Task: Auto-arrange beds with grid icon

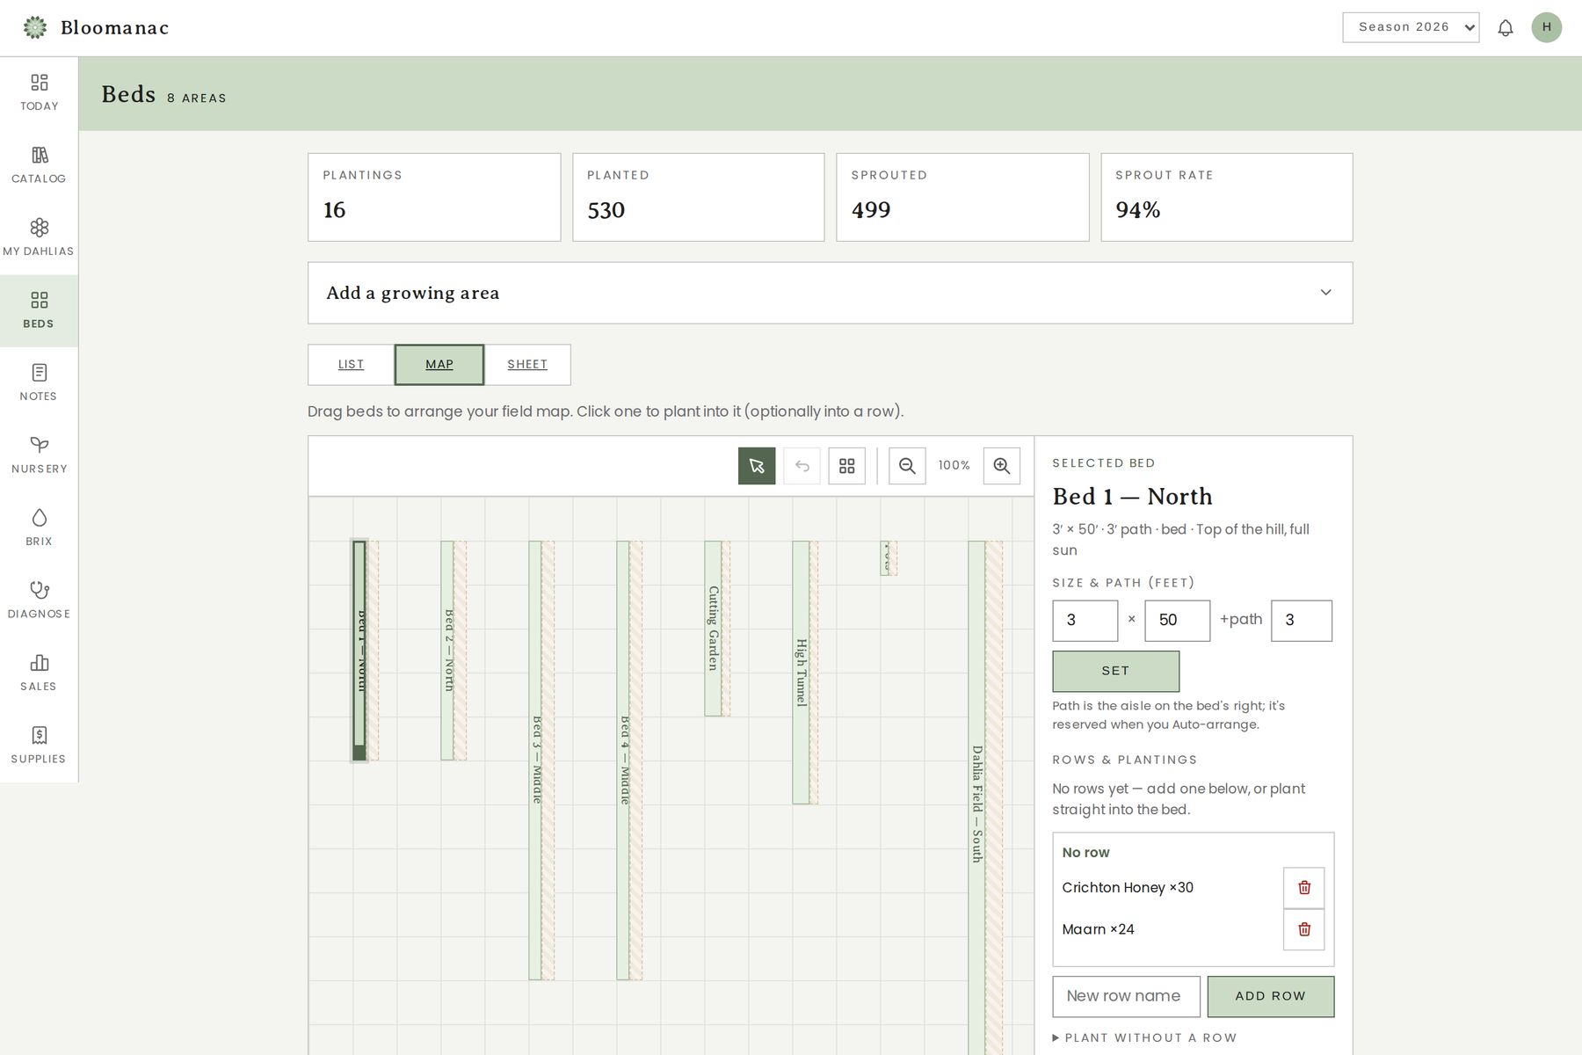Action: click(847, 466)
